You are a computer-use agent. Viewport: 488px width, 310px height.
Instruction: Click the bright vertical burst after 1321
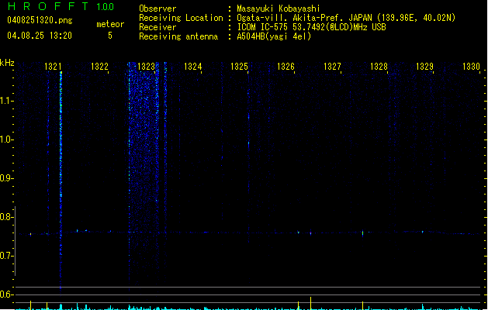tap(61, 182)
